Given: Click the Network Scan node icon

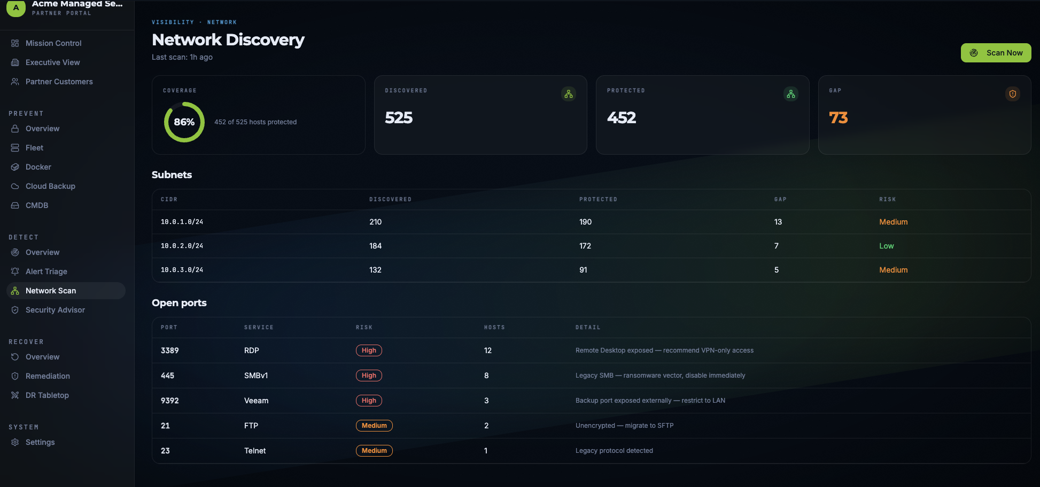Looking at the screenshot, I should click(15, 291).
